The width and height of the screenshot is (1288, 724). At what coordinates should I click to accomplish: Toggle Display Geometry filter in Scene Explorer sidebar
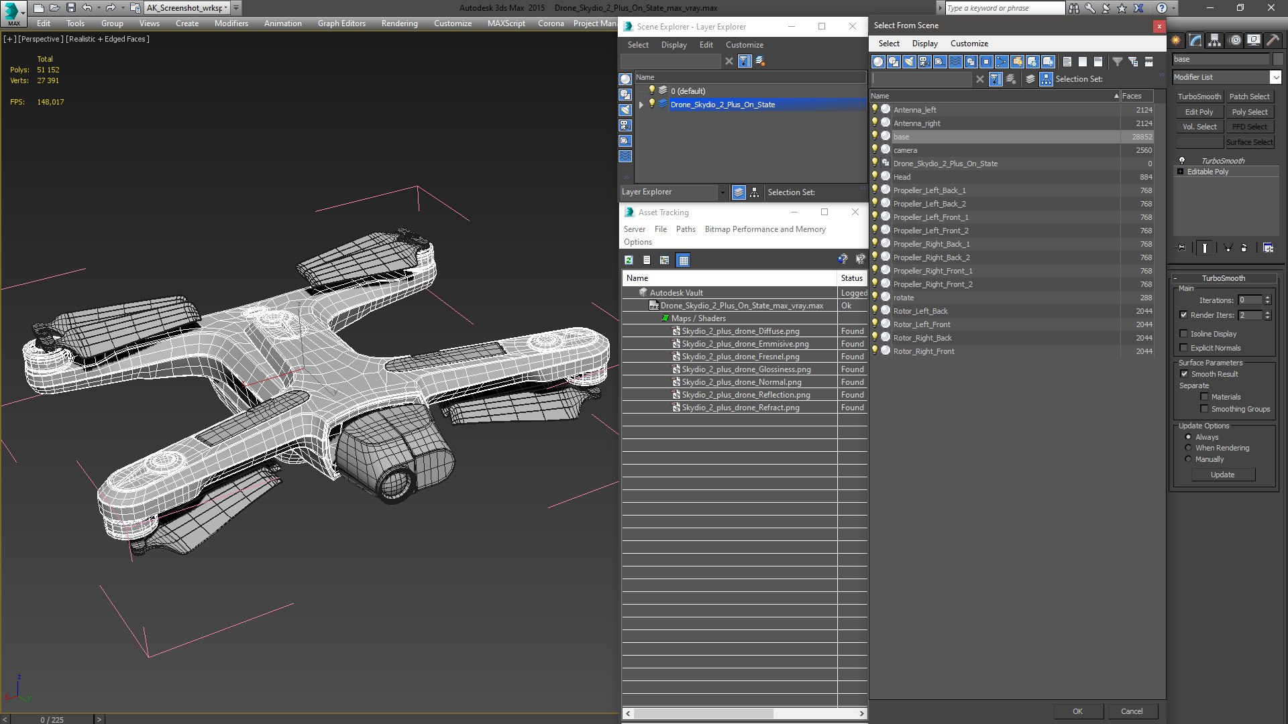(625, 79)
